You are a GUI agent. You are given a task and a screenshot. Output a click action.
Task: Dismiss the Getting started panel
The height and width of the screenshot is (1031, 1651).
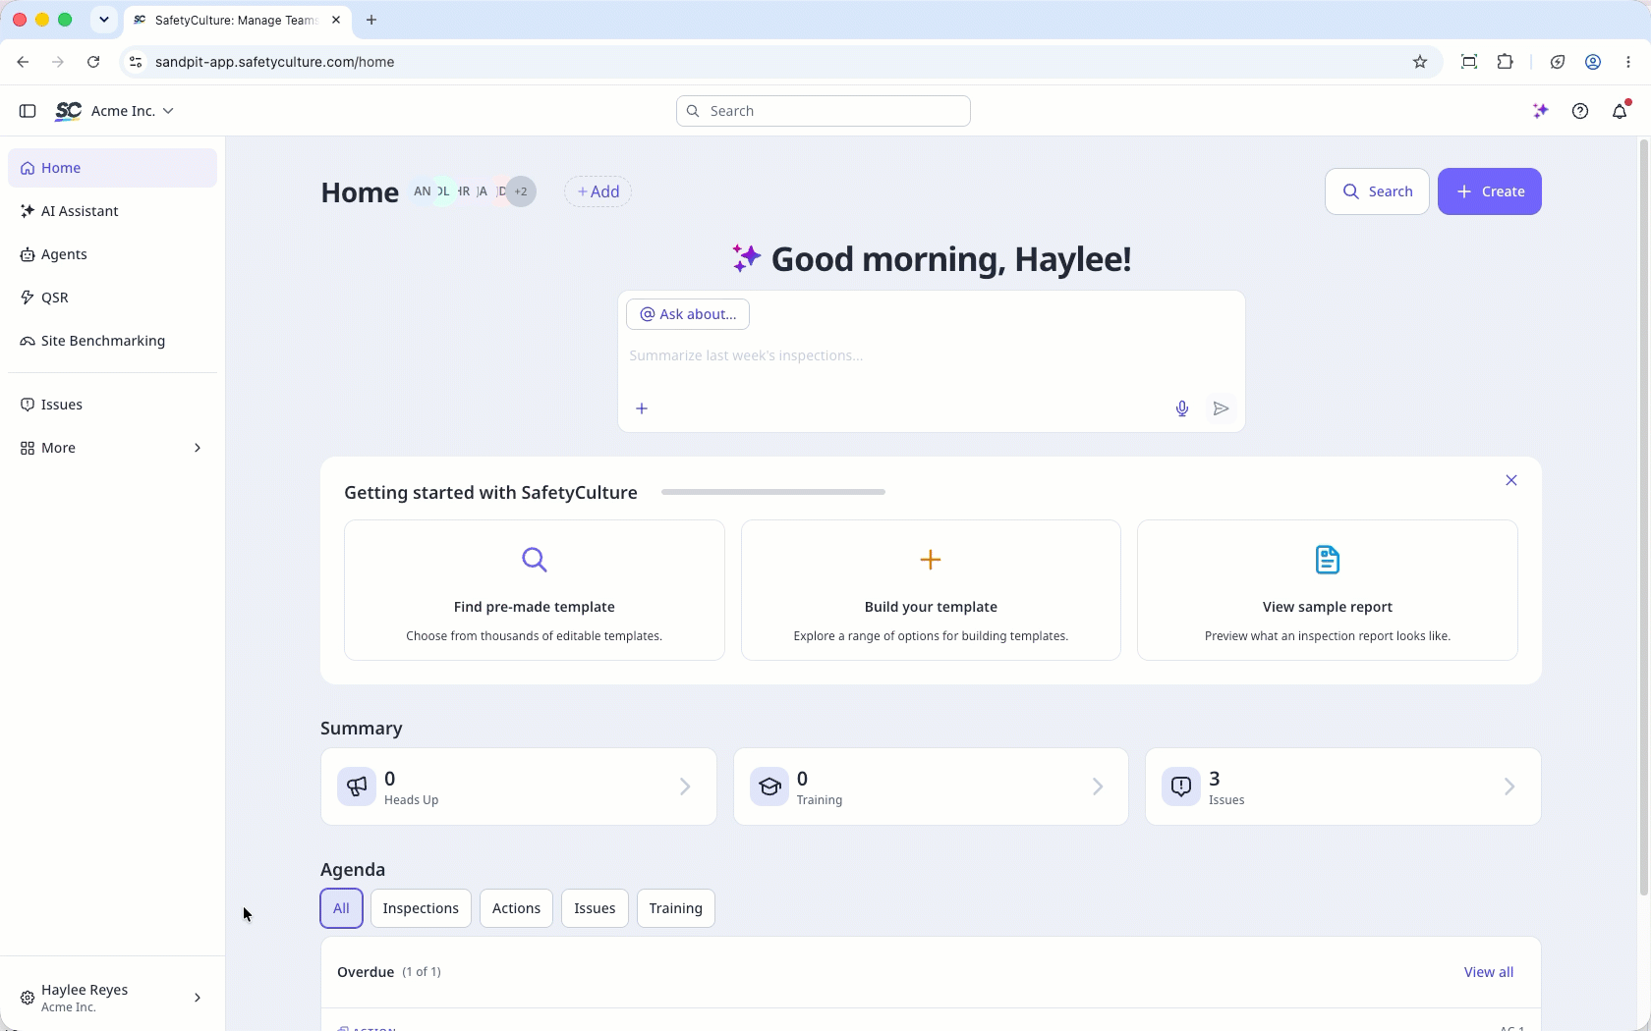click(x=1511, y=480)
